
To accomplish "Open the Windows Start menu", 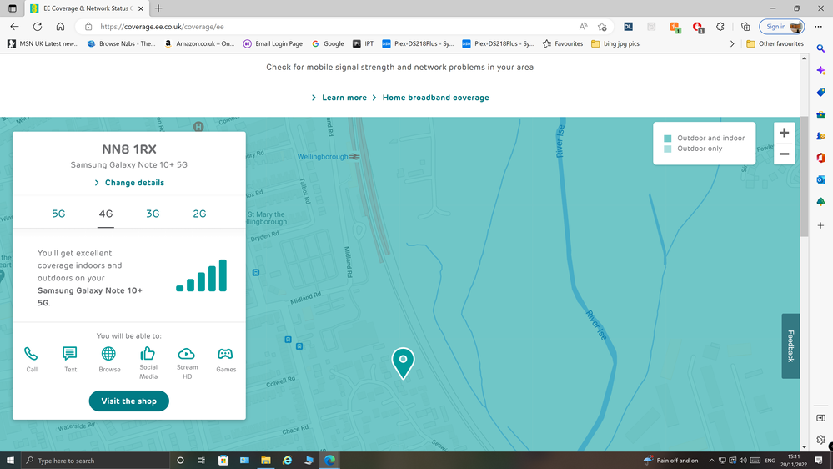I will click(x=10, y=461).
